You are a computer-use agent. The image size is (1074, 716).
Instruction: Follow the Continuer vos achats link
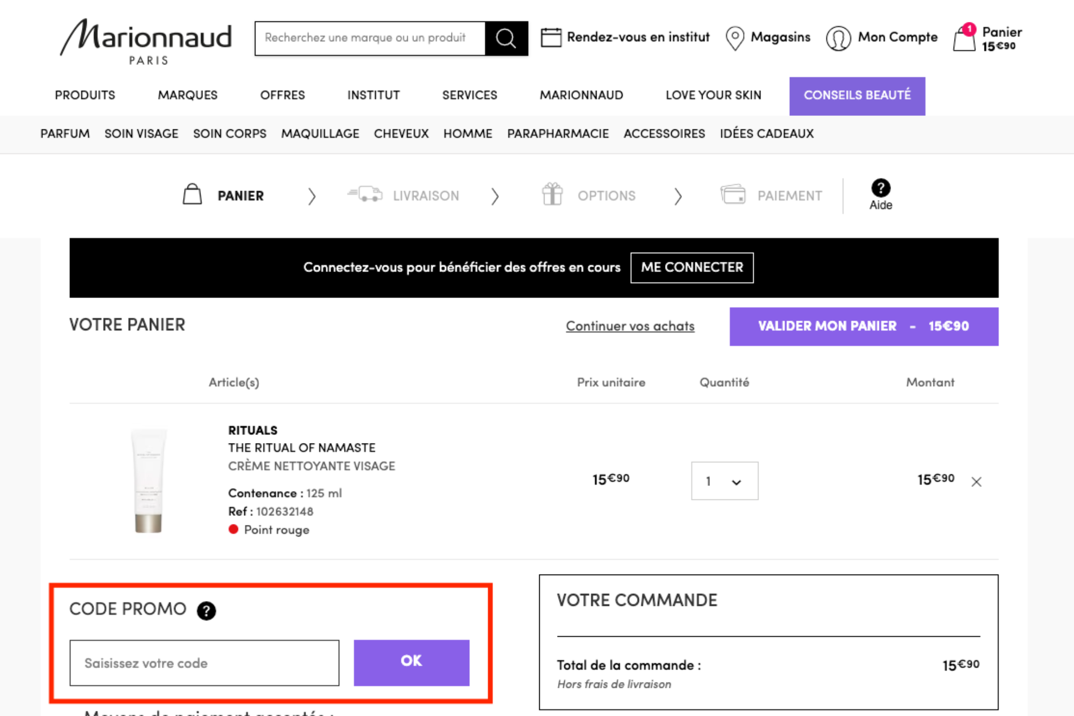[630, 326]
